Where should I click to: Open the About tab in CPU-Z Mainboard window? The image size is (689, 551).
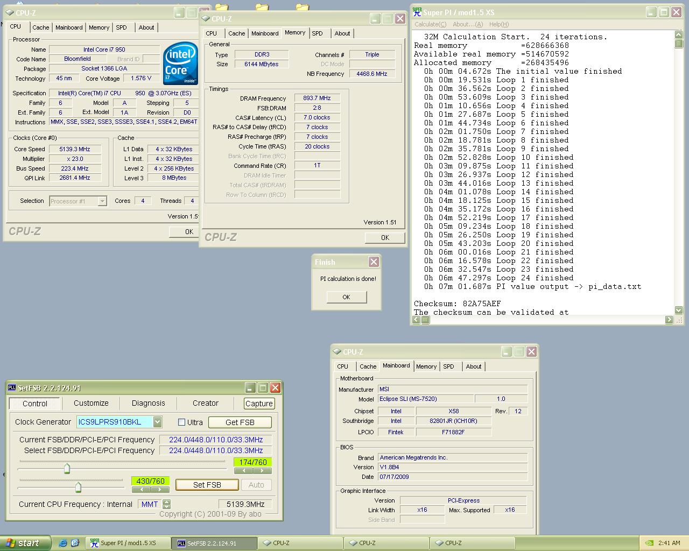474,366
